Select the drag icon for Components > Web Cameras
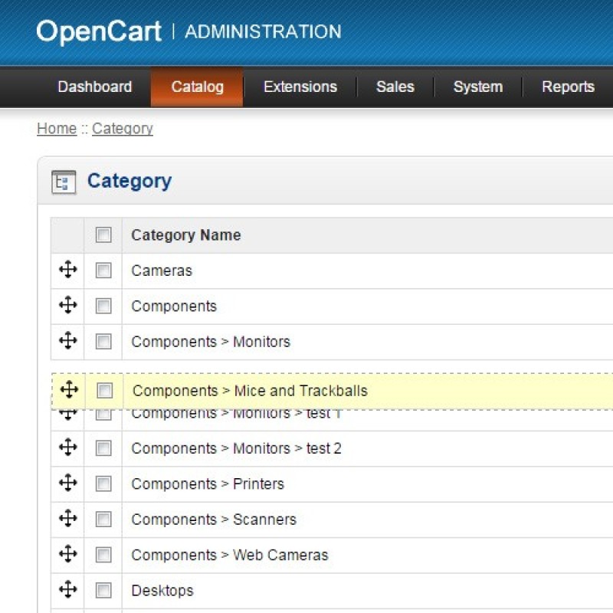 pos(67,554)
